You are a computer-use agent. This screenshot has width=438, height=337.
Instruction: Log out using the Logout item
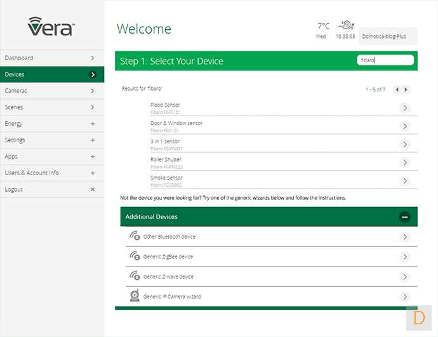pos(52,189)
